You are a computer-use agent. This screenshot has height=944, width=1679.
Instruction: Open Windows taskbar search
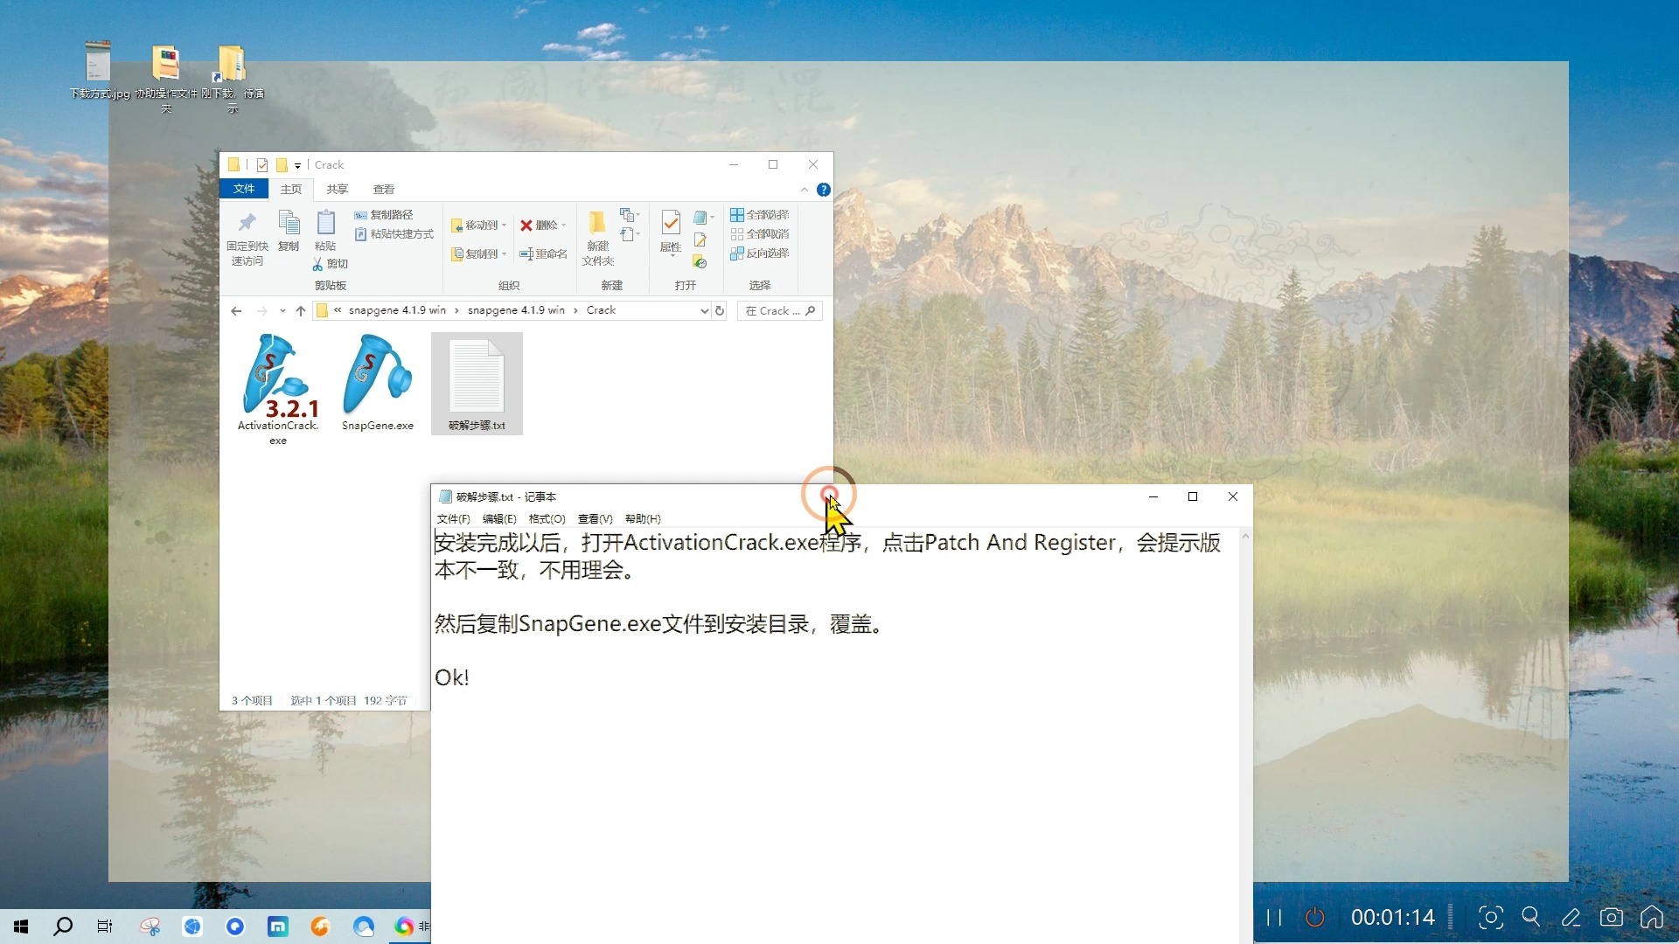point(63,927)
